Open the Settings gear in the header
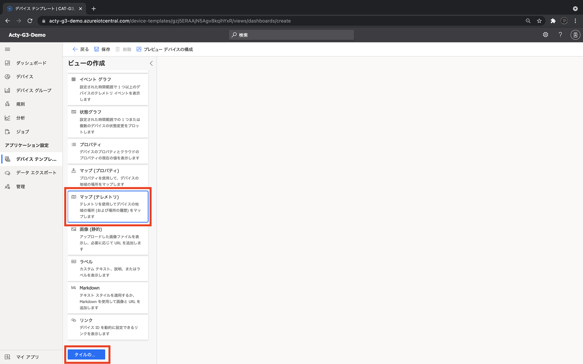The height and width of the screenshot is (364, 583). pos(546,35)
